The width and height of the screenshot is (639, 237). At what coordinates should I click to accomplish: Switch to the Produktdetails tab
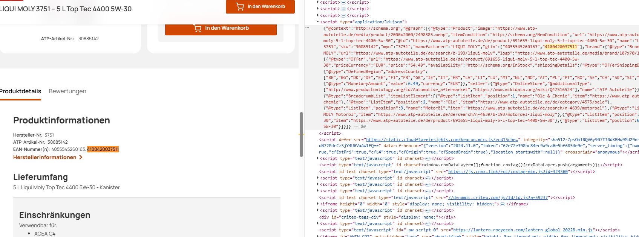[x=20, y=91]
